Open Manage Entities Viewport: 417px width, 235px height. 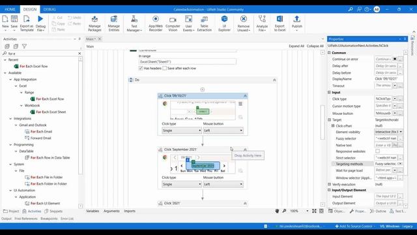pyautogui.click(x=114, y=23)
